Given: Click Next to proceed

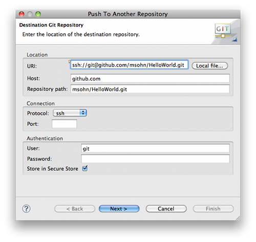Looking at the screenshot, I should [x=119, y=209].
